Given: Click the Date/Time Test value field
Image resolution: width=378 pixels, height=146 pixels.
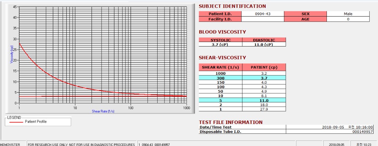Looking at the screenshot, I should [330, 127].
